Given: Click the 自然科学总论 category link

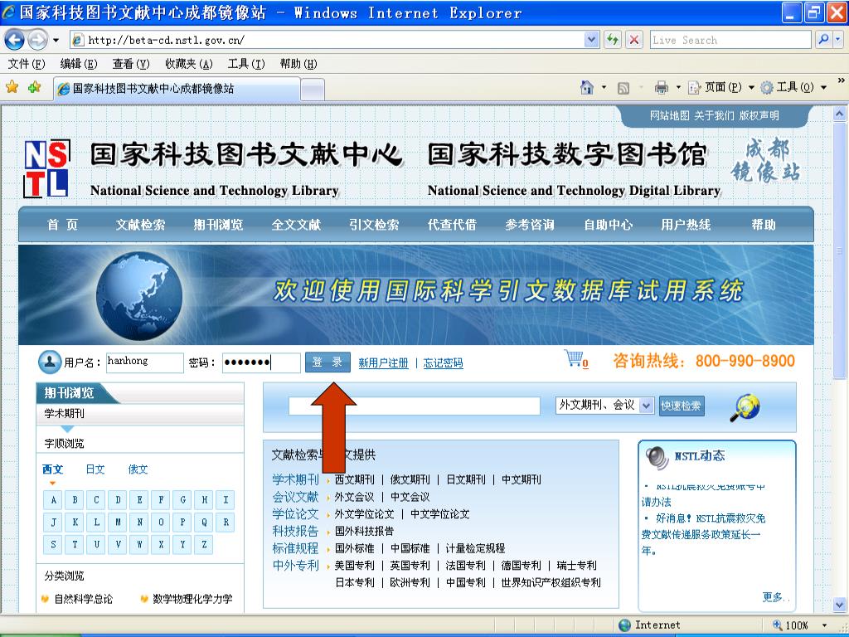Looking at the screenshot, I should point(84,599).
